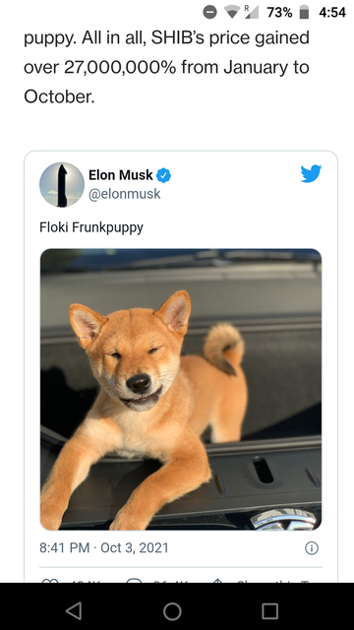Screen dimensions: 354x630
Task: Open the tweet info circle icon
Action: [312, 548]
